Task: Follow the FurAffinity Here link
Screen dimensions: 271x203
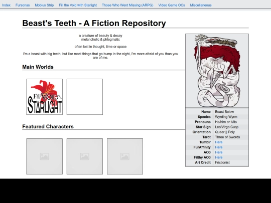Action: [219, 147]
